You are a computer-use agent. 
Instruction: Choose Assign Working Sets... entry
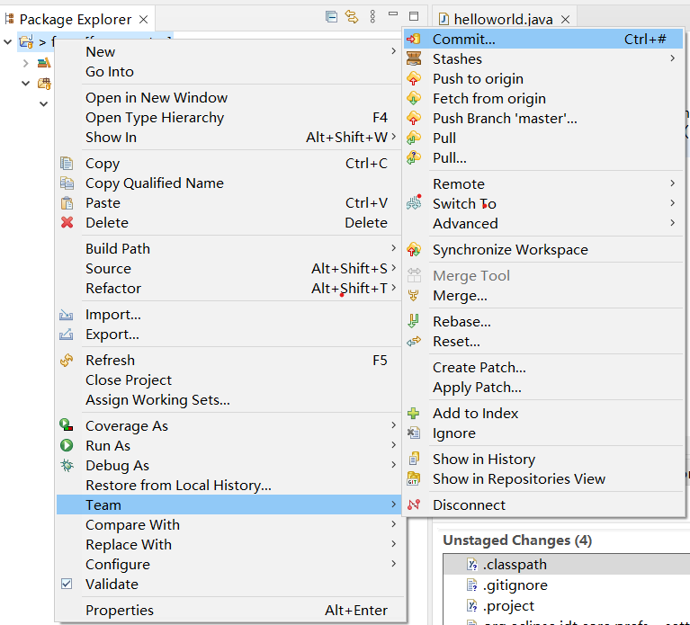pyautogui.click(x=229, y=399)
